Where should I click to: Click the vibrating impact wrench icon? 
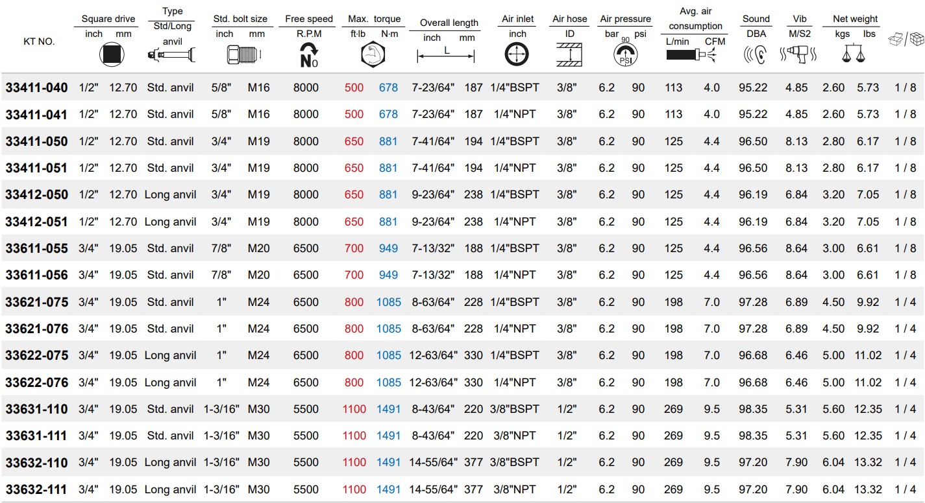(x=799, y=54)
